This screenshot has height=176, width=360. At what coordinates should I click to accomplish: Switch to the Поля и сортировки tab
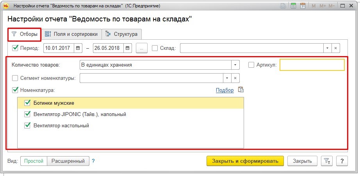[72, 34]
